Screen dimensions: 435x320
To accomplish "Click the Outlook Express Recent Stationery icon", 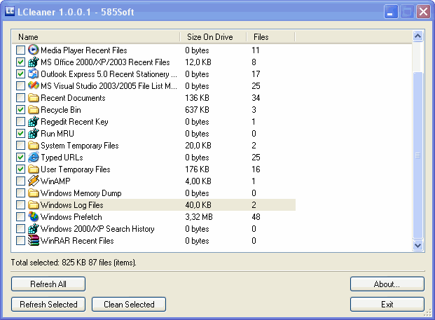I will (x=34, y=74).
